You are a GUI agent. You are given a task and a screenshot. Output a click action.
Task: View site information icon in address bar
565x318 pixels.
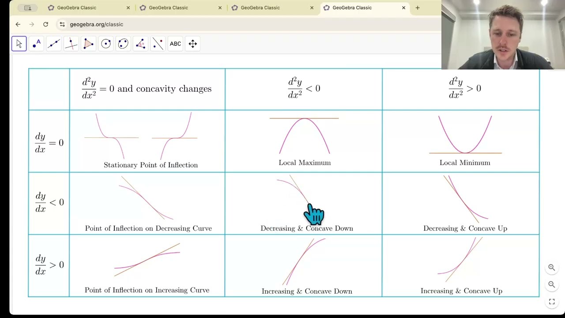[x=62, y=24]
